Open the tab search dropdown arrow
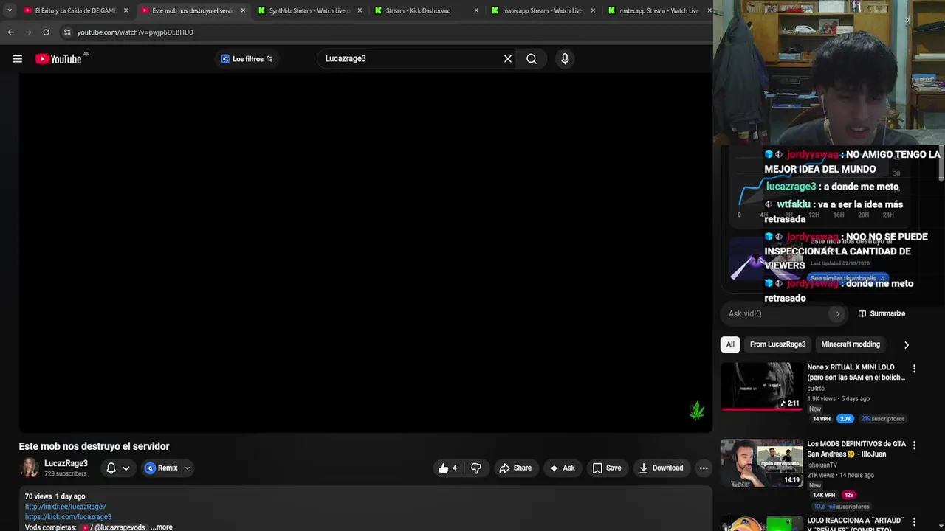This screenshot has width=945, height=531. (10, 10)
